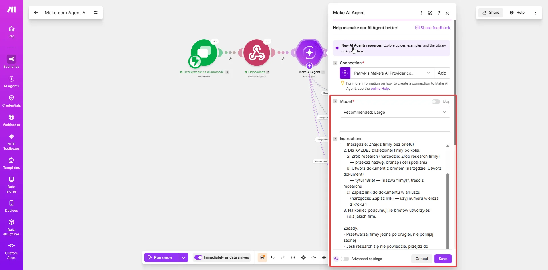
Task: Click the Instructions scrollbar thumb
Action: coord(448,211)
